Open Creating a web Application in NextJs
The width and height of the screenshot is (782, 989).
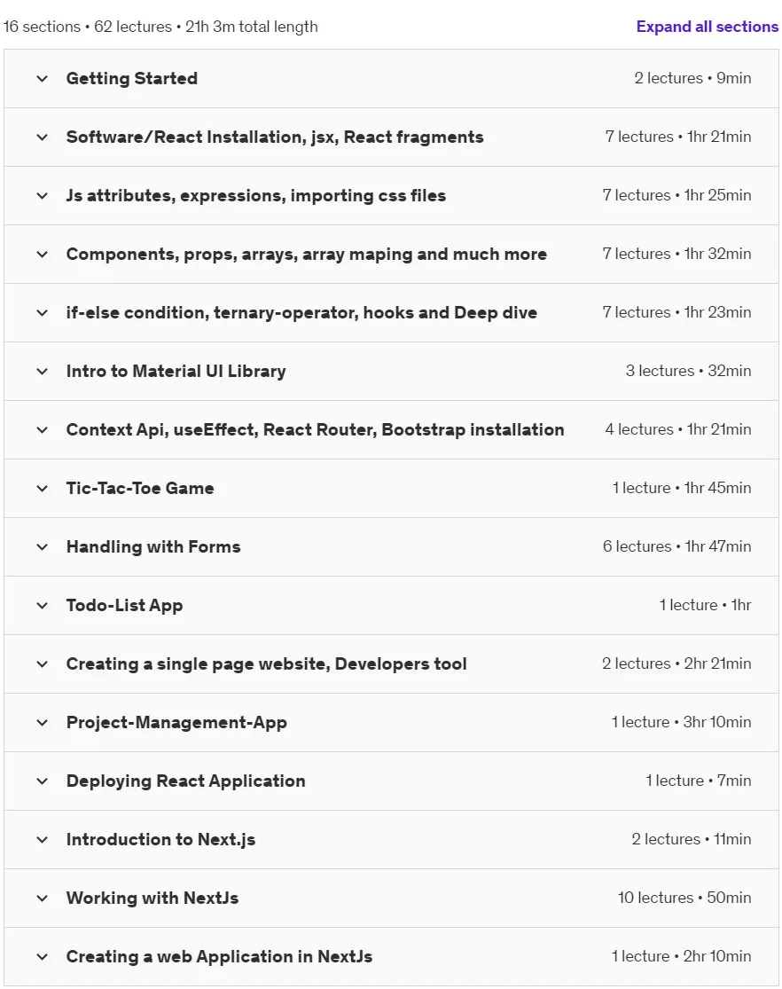pyautogui.click(x=220, y=957)
